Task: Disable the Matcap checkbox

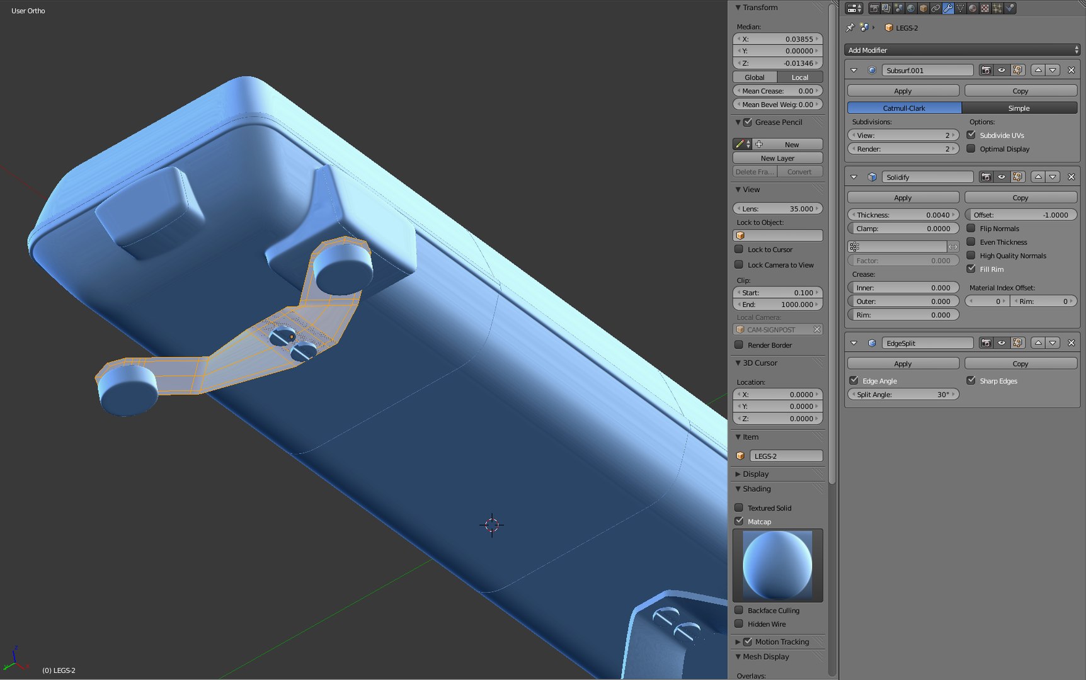Action: click(739, 521)
